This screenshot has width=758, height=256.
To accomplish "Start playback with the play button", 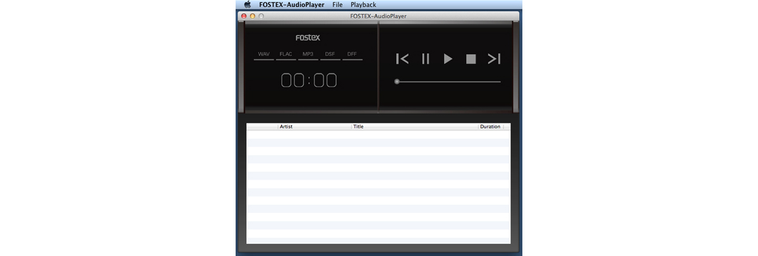I will [x=448, y=59].
